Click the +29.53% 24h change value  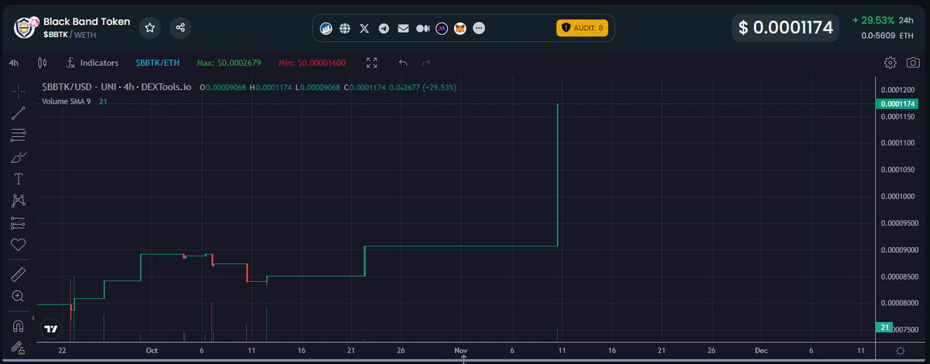point(873,20)
